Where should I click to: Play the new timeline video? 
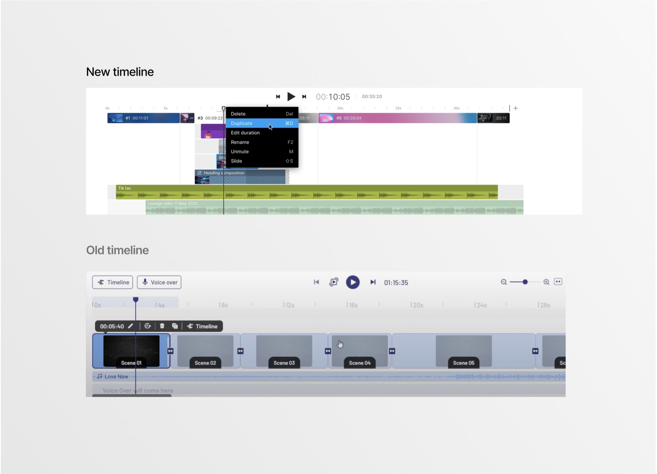tap(291, 97)
